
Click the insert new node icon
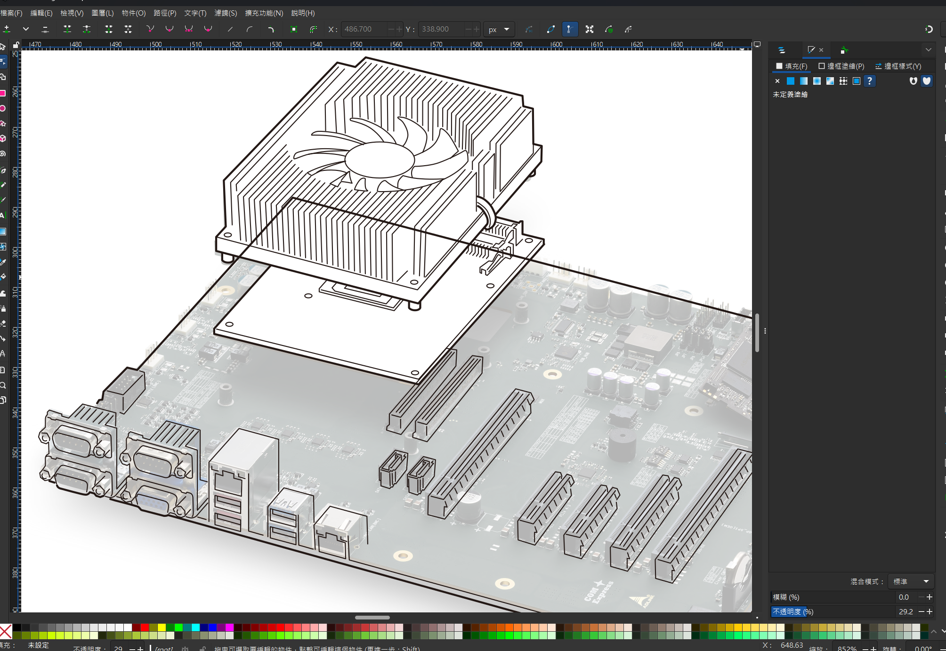click(7, 29)
